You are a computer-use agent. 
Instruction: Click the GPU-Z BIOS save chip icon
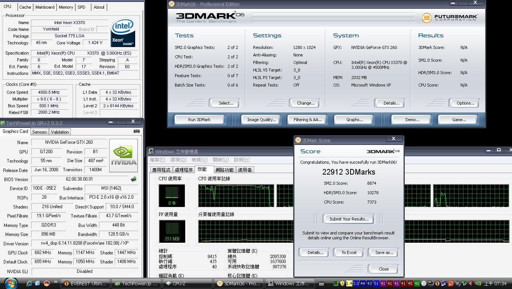tap(134, 179)
